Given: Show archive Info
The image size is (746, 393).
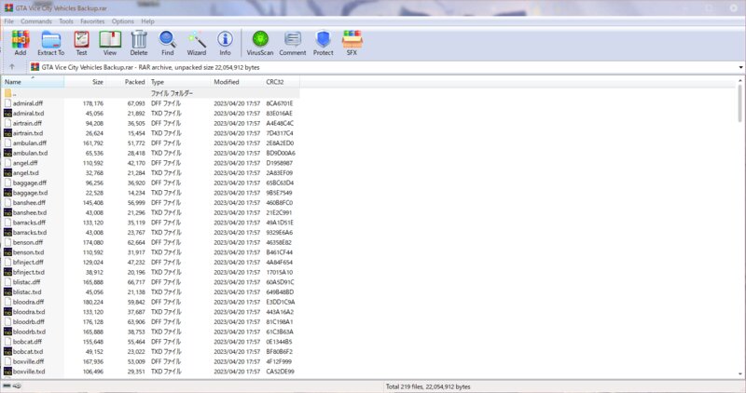Looking at the screenshot, I should [225, 43].
